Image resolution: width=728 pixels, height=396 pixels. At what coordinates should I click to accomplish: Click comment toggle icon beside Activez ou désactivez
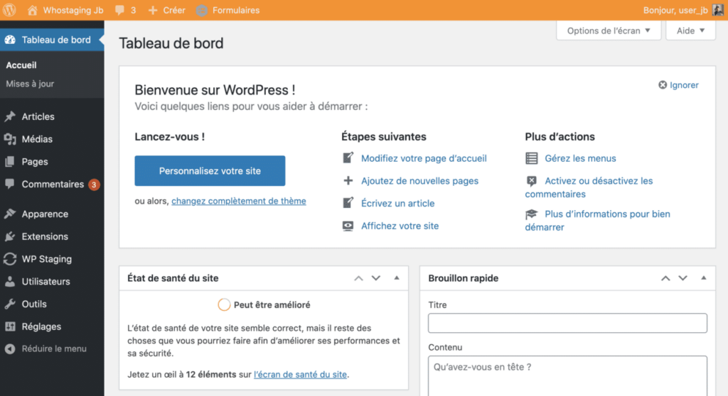(532, 181)
